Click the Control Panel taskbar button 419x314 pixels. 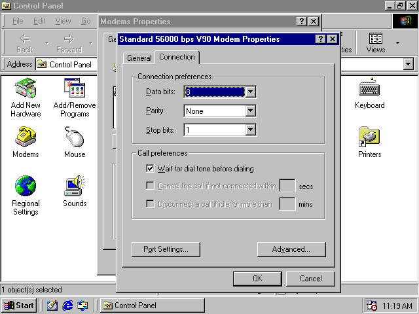pyautogui.click(x=153, y=305)
